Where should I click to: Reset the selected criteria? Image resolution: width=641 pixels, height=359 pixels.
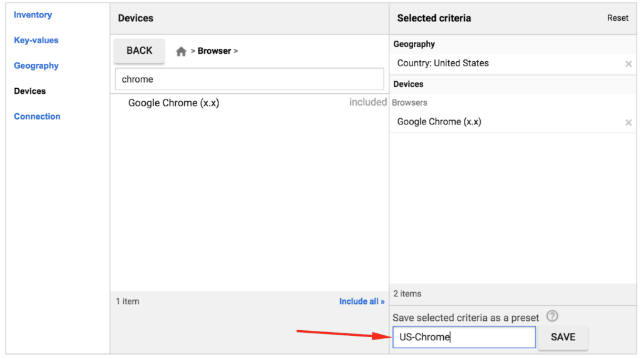coord(617,18)
